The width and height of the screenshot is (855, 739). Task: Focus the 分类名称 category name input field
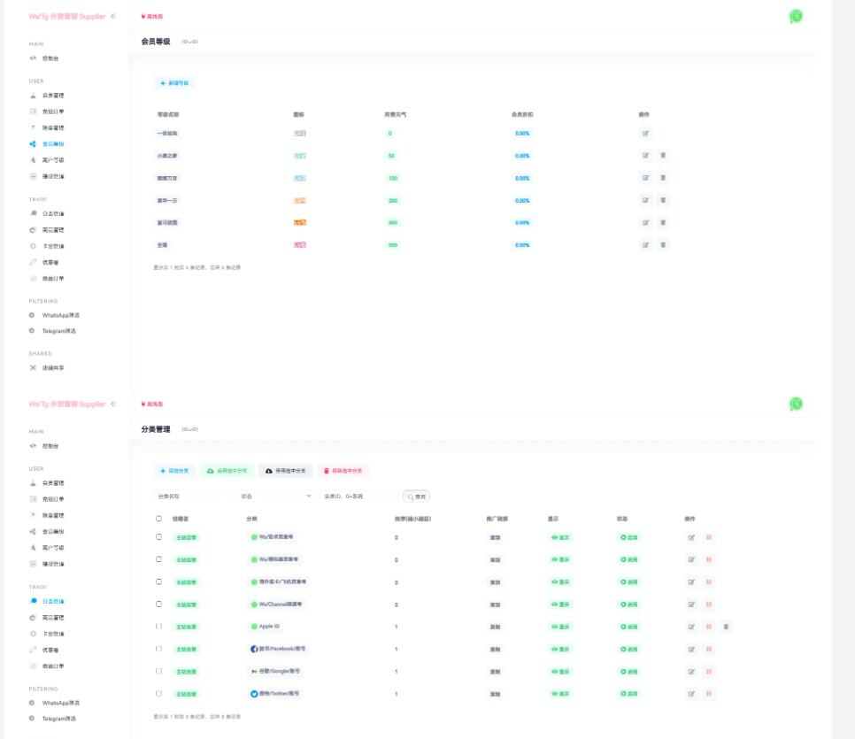191,497
